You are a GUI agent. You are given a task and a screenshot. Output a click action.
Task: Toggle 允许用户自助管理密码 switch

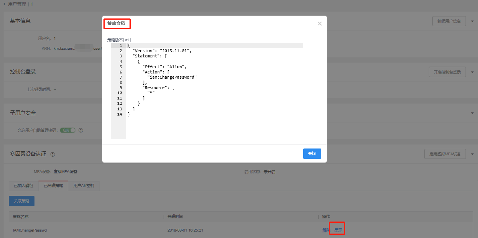pos(68,130)
